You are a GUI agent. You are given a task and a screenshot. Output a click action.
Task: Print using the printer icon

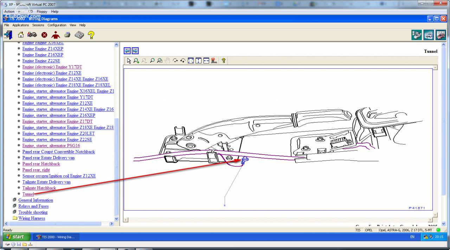pyautogui.click(x=67, y=35)
